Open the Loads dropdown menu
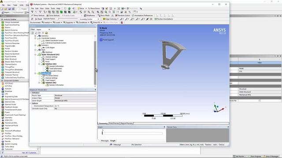 [x=57, y=22]
